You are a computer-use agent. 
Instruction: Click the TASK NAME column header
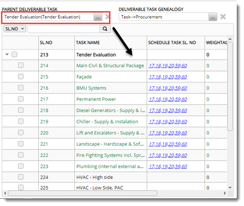click(88, 42)
